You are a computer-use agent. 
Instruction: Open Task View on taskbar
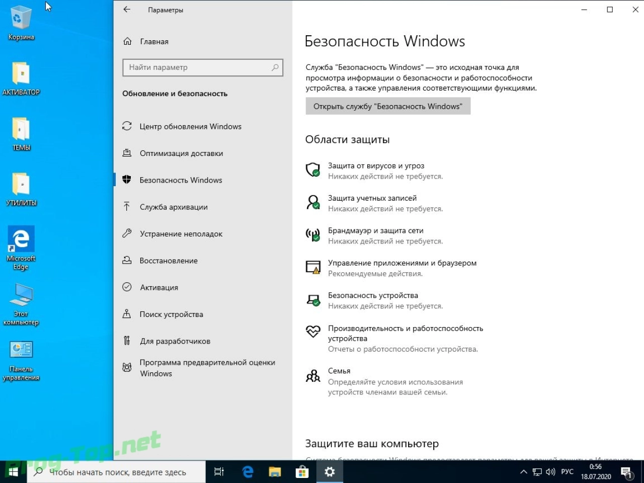click(219, 472)
